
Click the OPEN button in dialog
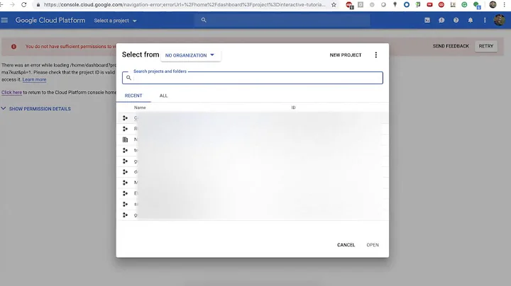[373, 245]
